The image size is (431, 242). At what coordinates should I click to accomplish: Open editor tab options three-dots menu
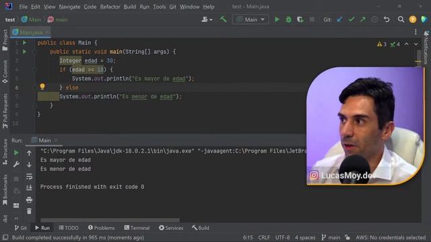(416, 32)
